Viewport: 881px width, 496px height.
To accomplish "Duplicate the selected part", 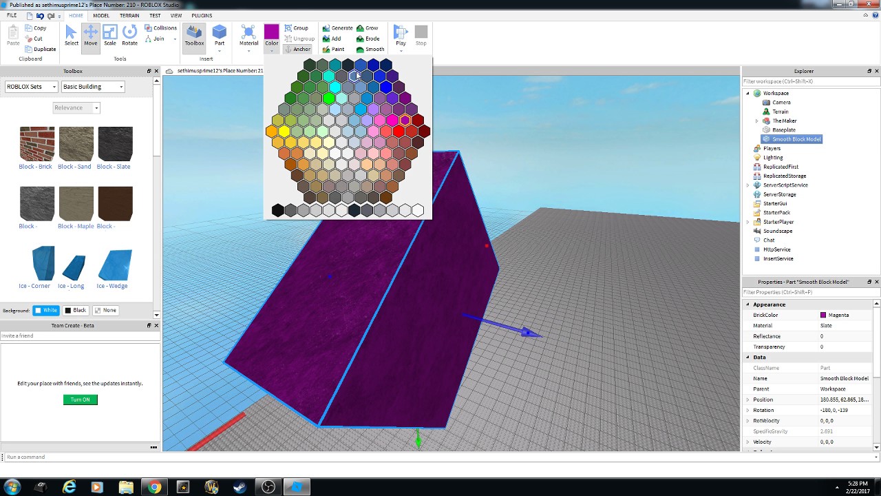I will coord(41,50).
